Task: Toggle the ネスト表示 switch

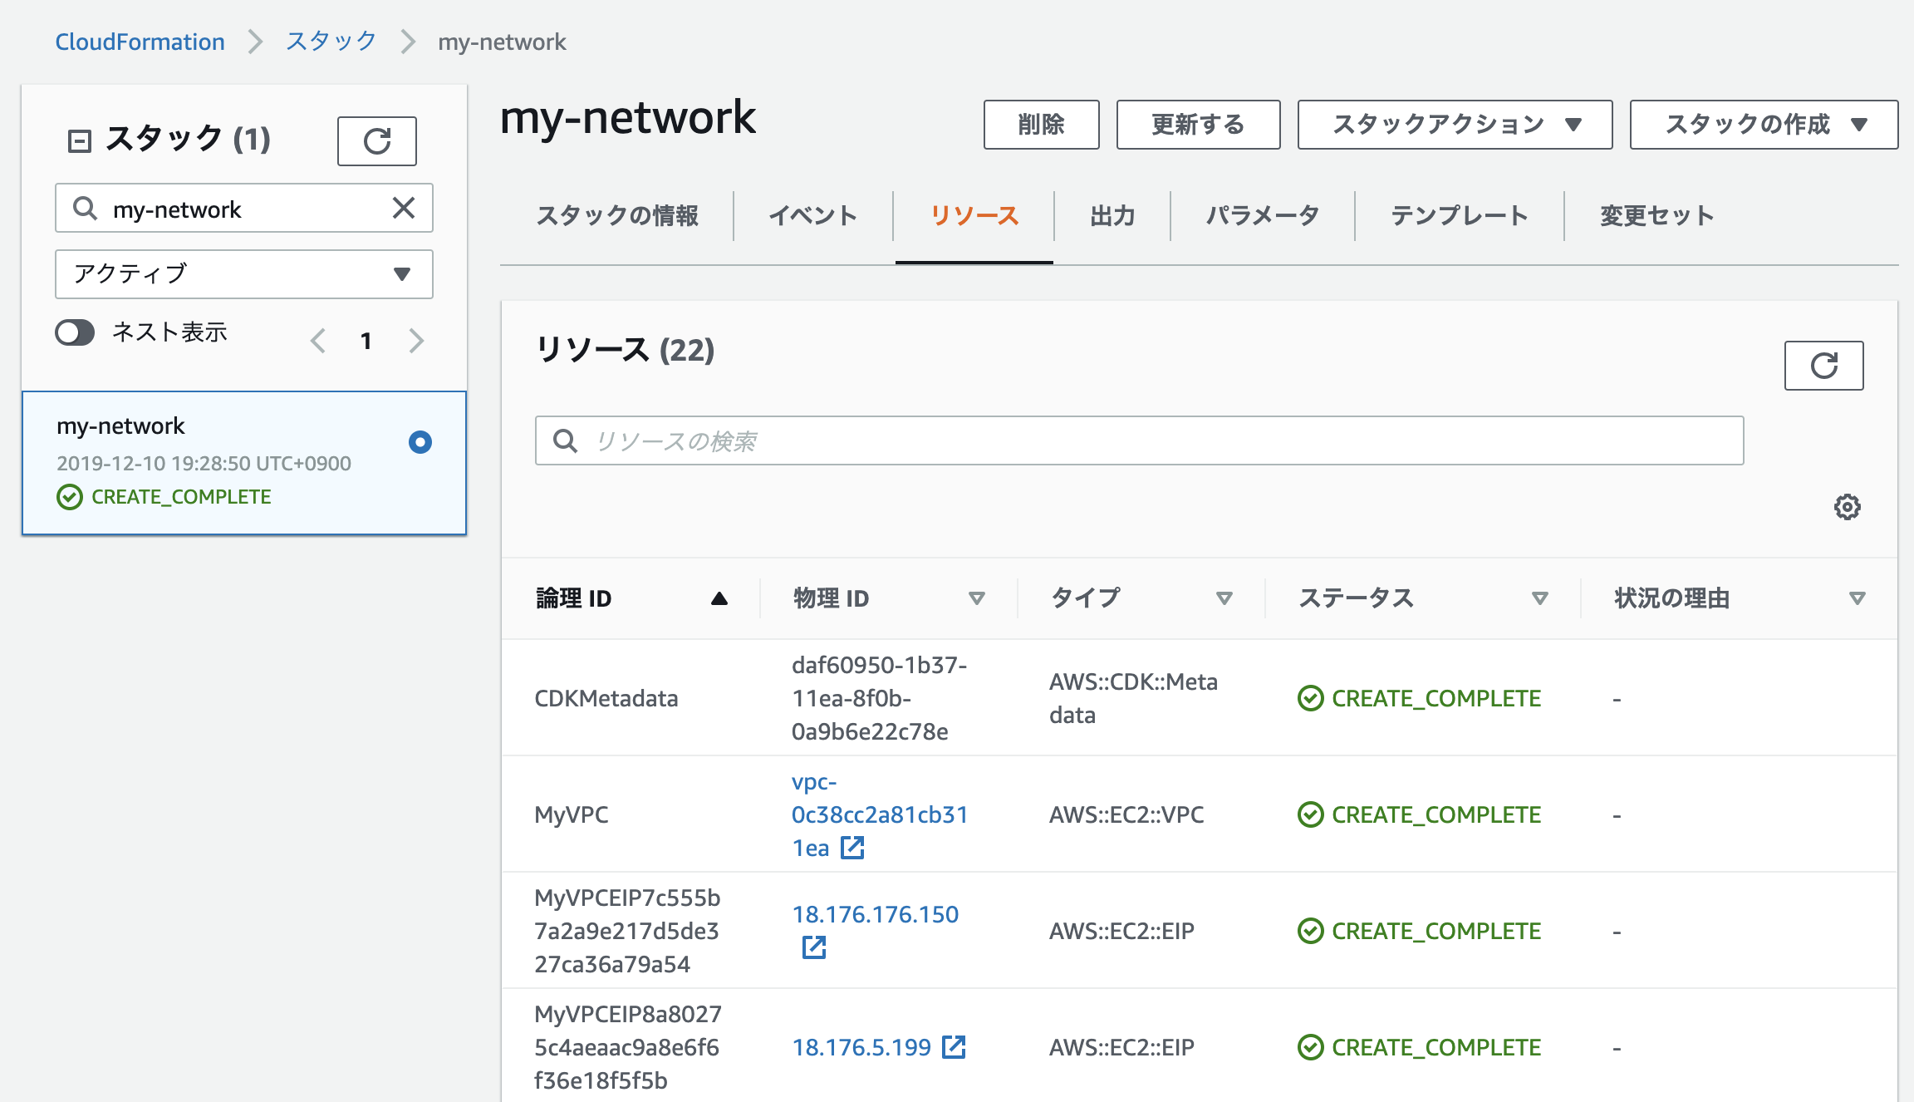Action: click(x=75, y=332)
